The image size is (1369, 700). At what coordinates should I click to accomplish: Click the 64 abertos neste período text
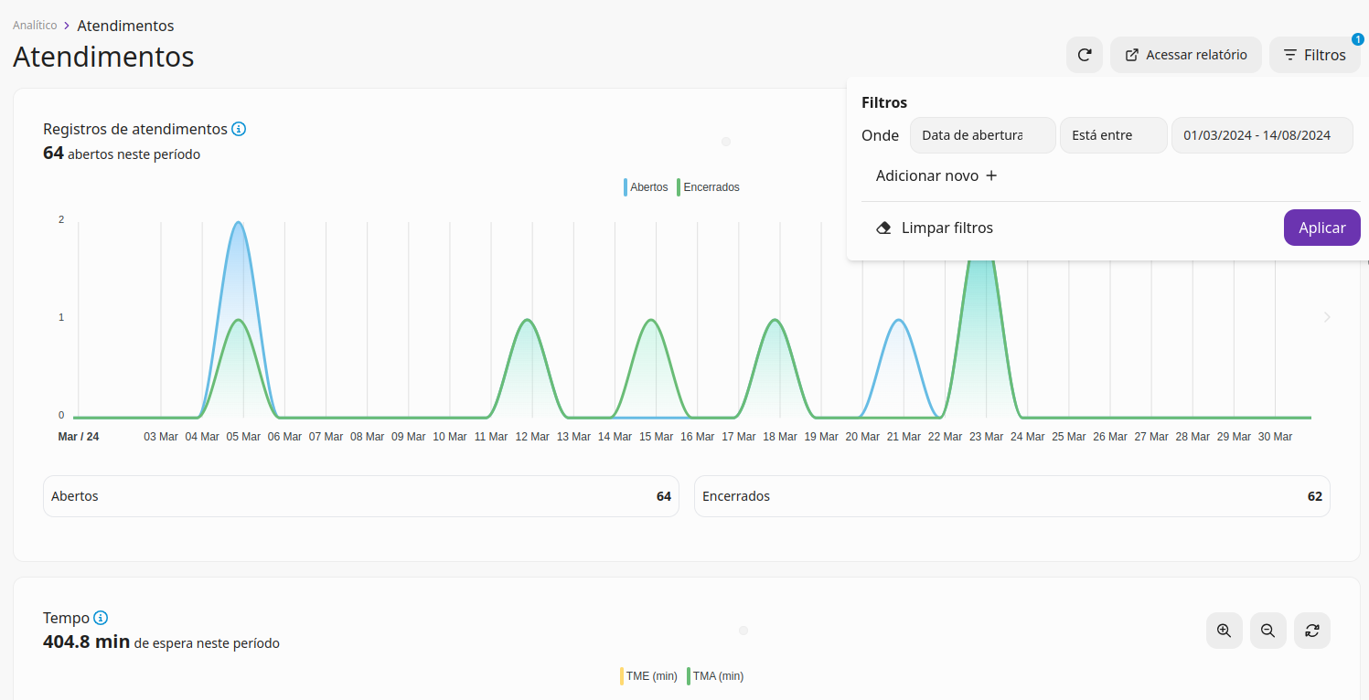click(x=122, y=154)
